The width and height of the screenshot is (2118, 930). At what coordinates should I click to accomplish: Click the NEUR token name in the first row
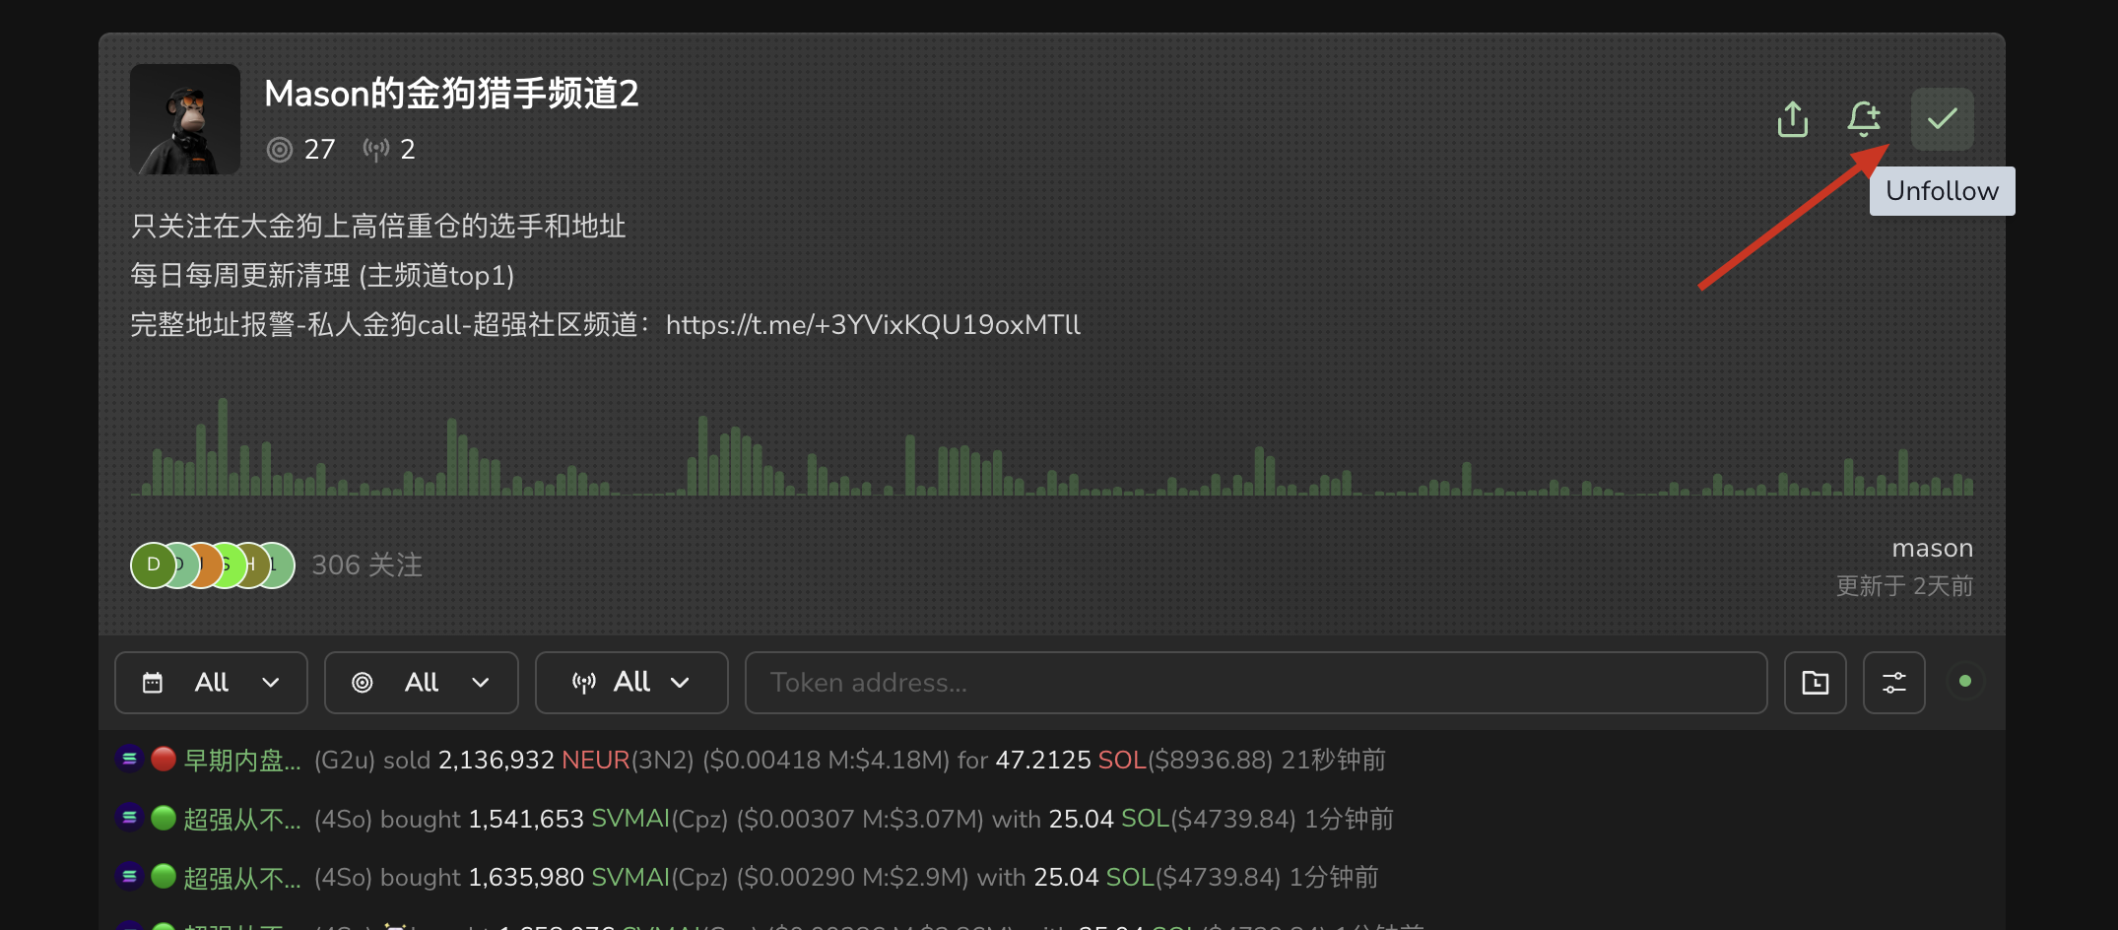point(595,761)
